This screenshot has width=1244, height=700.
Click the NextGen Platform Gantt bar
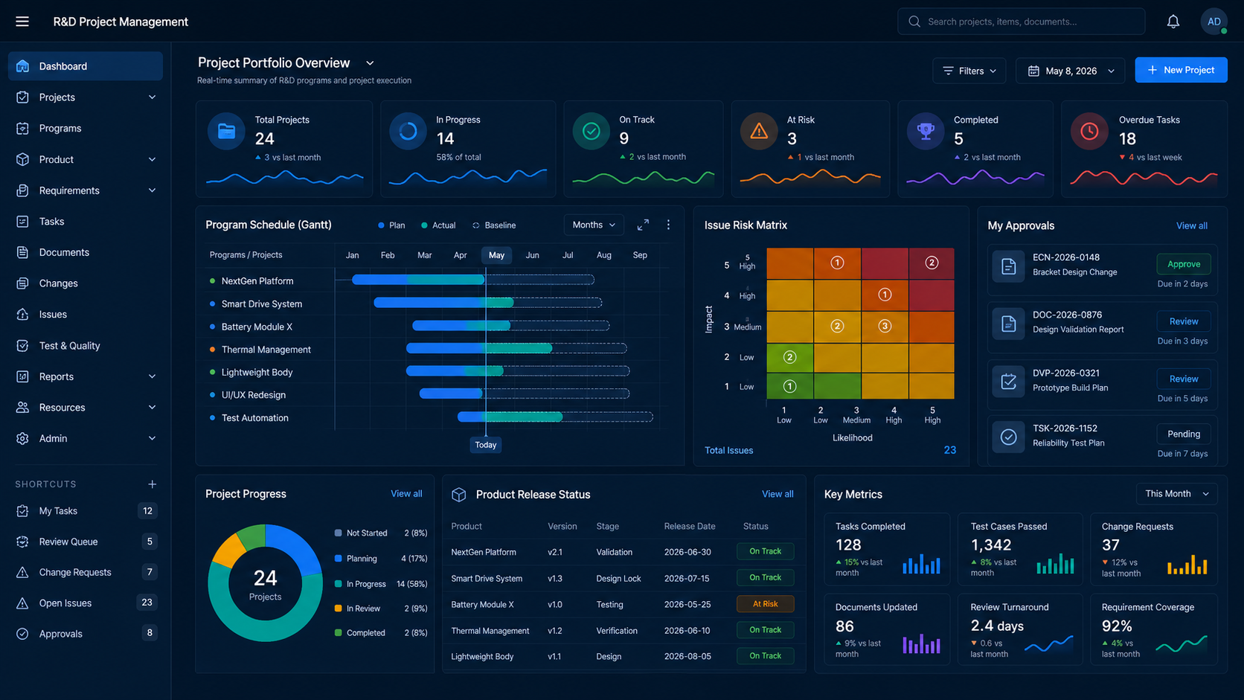pyautogui.click(x=418, y=280)
